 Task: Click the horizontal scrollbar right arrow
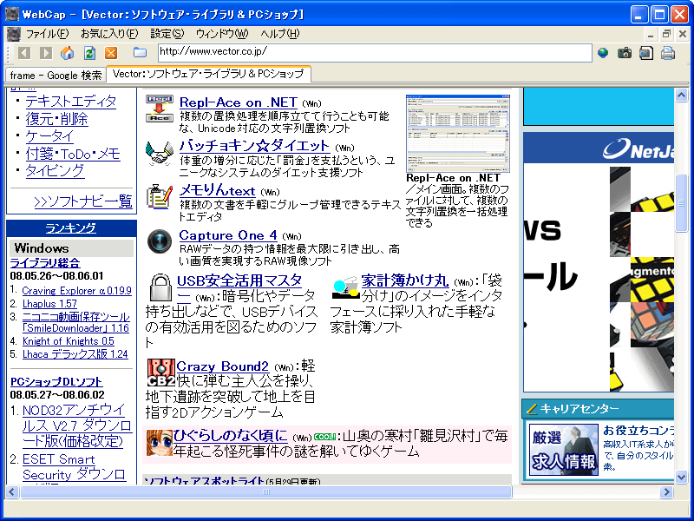click(x=666, y=491)
